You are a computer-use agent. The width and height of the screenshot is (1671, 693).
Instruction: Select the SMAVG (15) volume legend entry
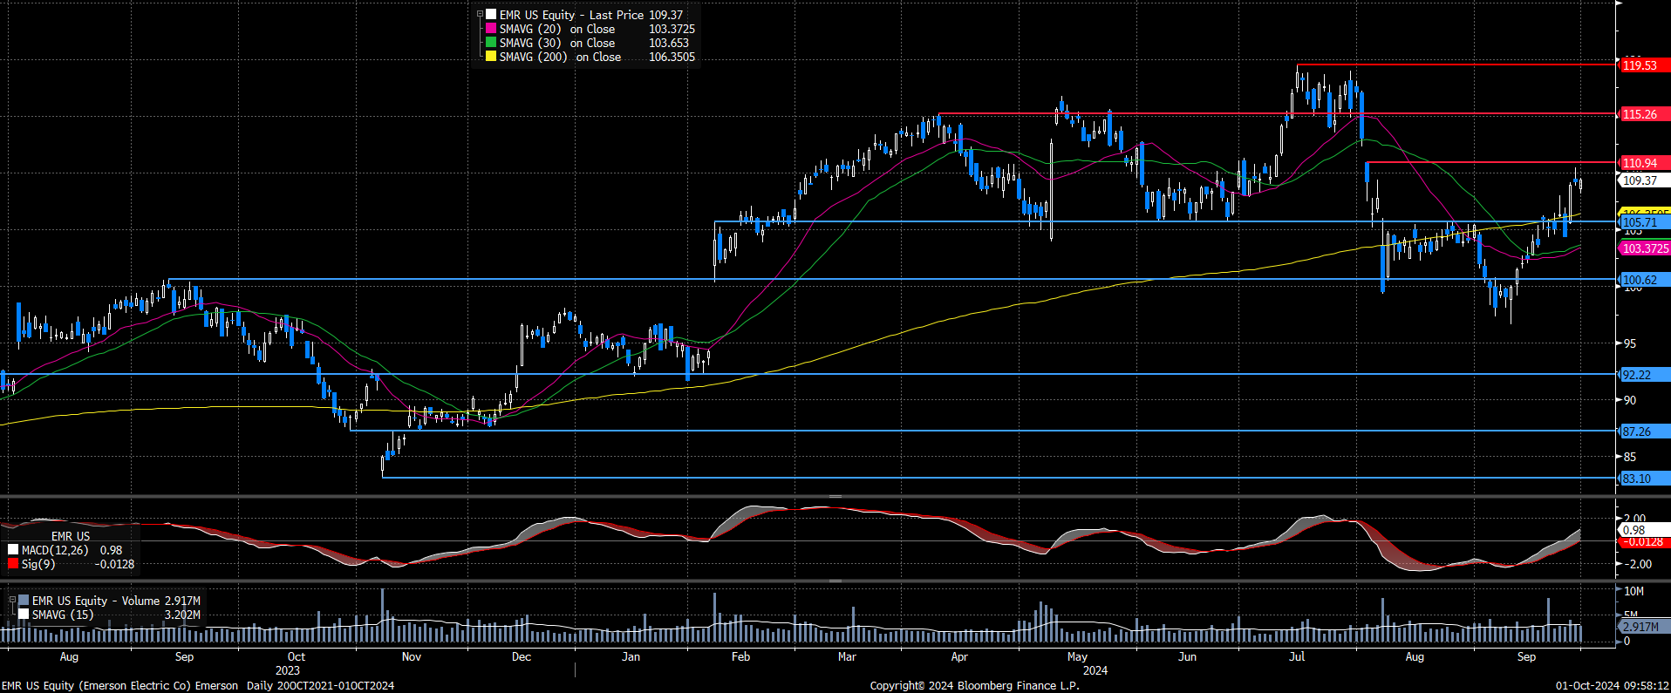(x=63, y=615)
